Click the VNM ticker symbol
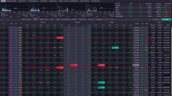The height and width of the screenshot is (96, 172). click(x=4, y=92)
